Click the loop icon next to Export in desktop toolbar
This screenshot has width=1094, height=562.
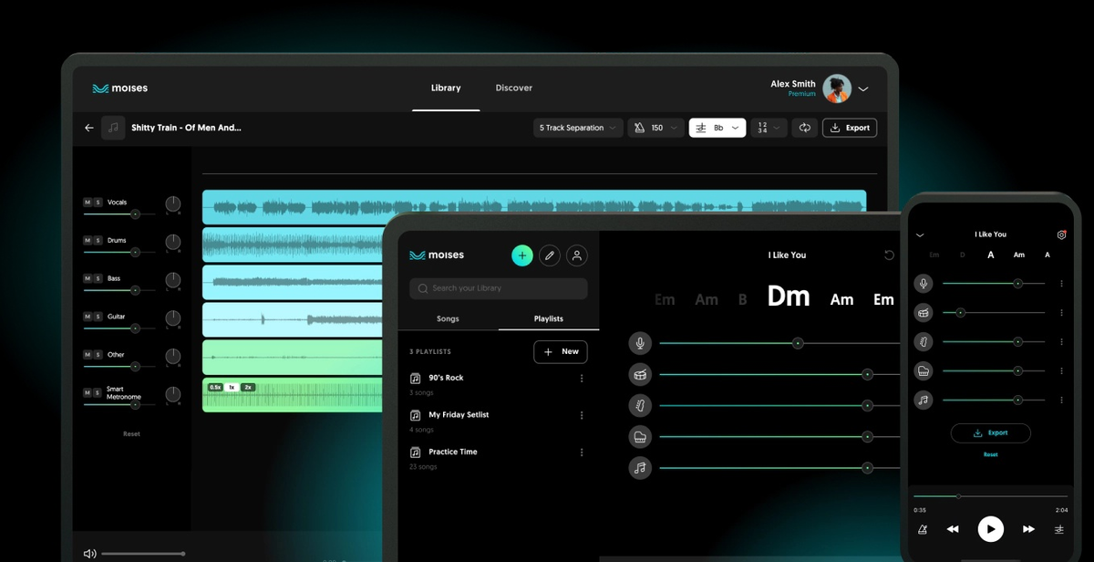[804, 128]
